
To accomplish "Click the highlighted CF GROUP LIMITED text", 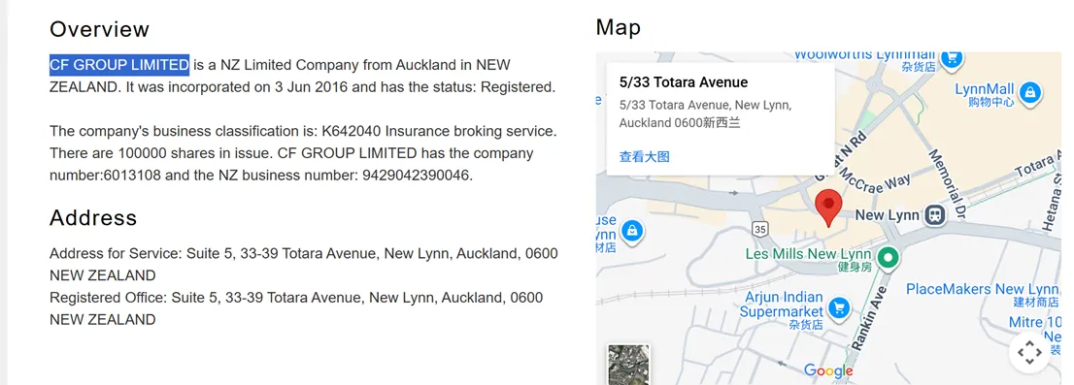I will (119, 65).
